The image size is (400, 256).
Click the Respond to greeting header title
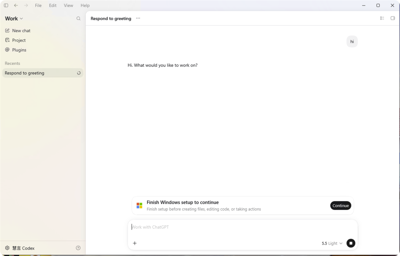pyautogui.click(x=111, y=18)
